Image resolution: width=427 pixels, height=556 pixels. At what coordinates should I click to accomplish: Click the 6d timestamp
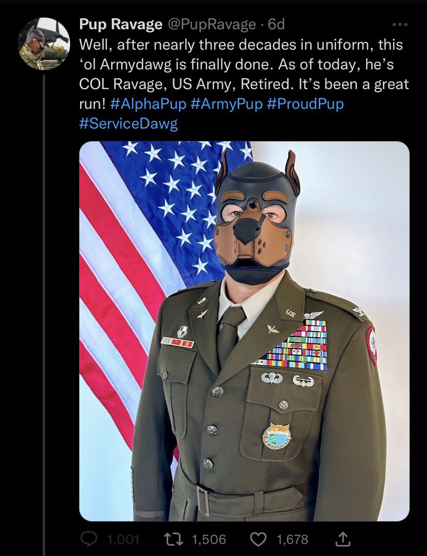(x=277, y=24)
